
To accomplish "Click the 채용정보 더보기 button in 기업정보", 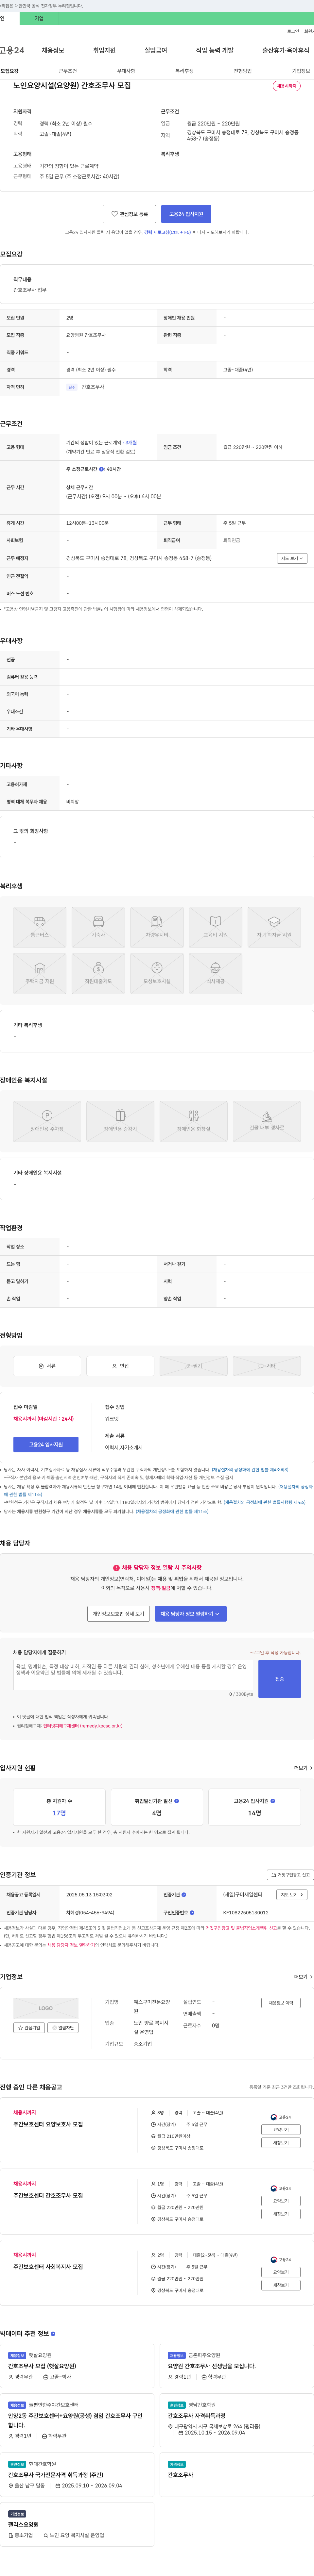I will [x=281, y=2003].
